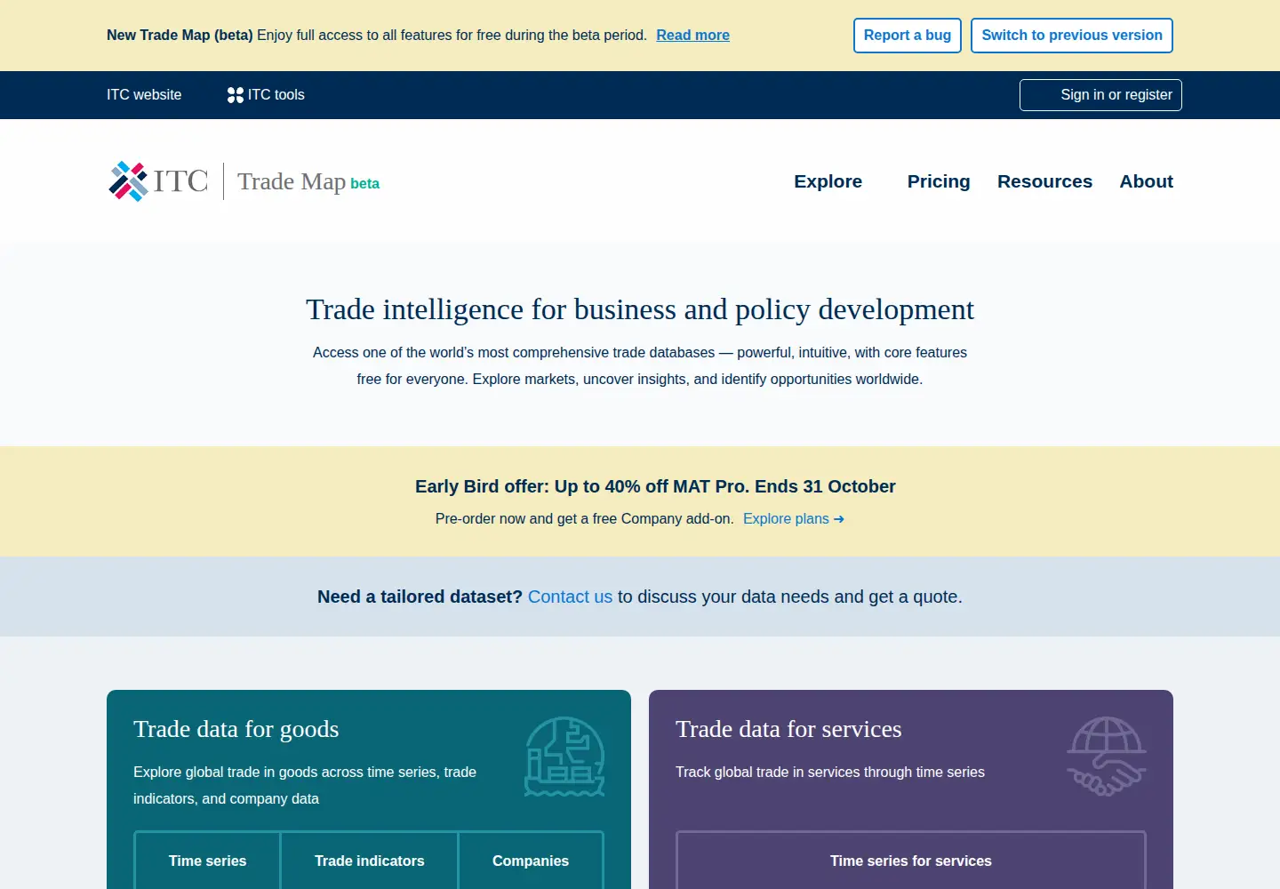1280x889 pixels.
Task: Select the About menu item
Action: point(1146,181)
